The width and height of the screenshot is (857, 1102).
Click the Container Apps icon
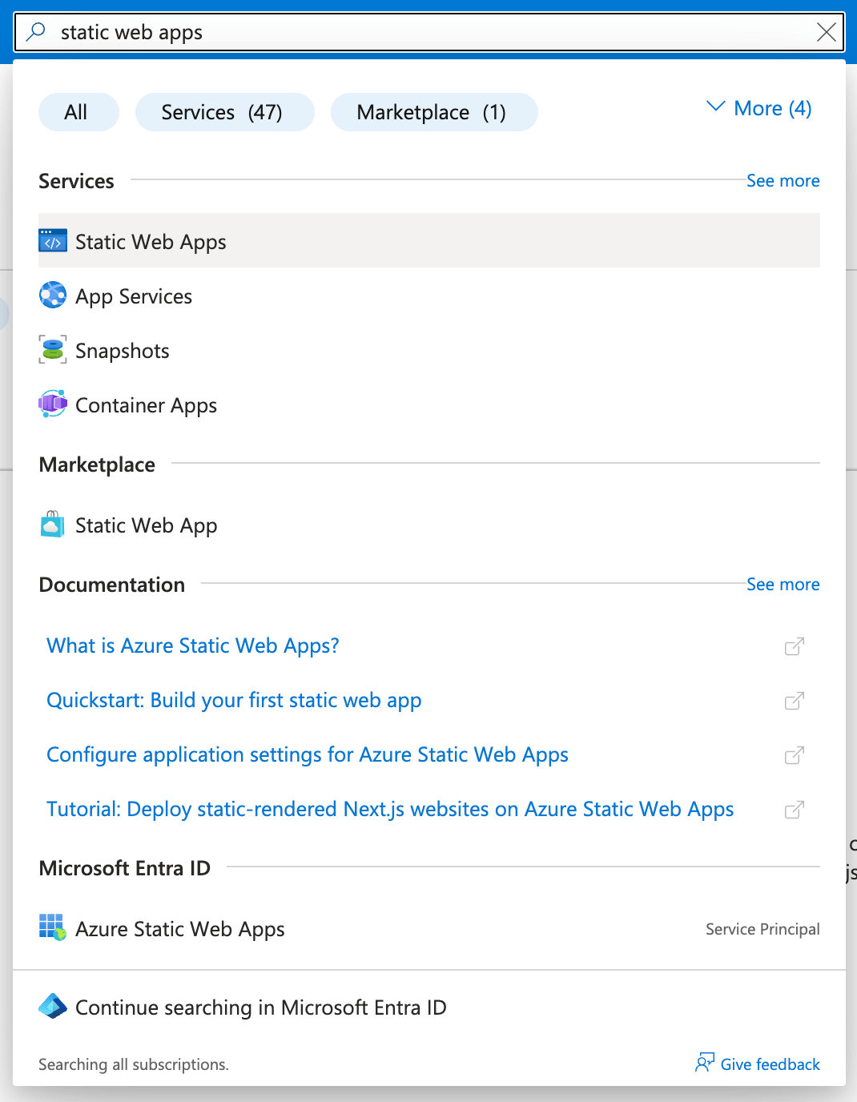tap(53, 404)
